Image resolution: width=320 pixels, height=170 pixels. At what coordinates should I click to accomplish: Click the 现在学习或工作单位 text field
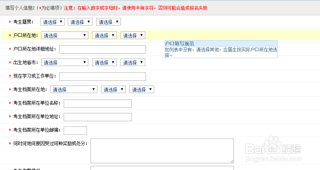[x=103, y=77]
